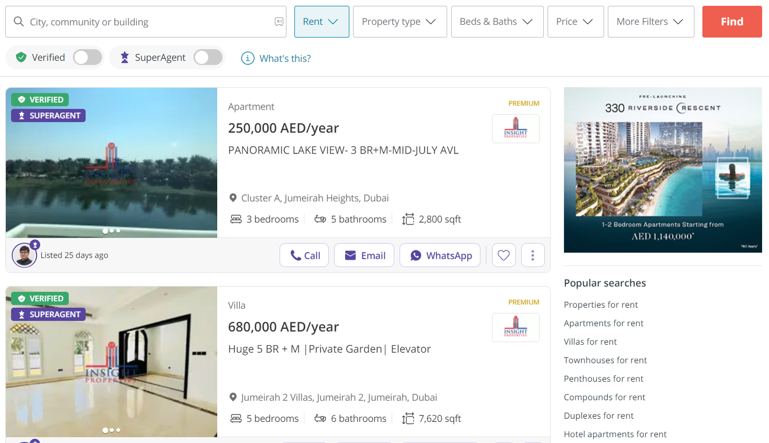The height and width of the screenshot is (443, 769).
Task: Click SUPERAGENT badge on apartment photo
Action: [48, 115]
